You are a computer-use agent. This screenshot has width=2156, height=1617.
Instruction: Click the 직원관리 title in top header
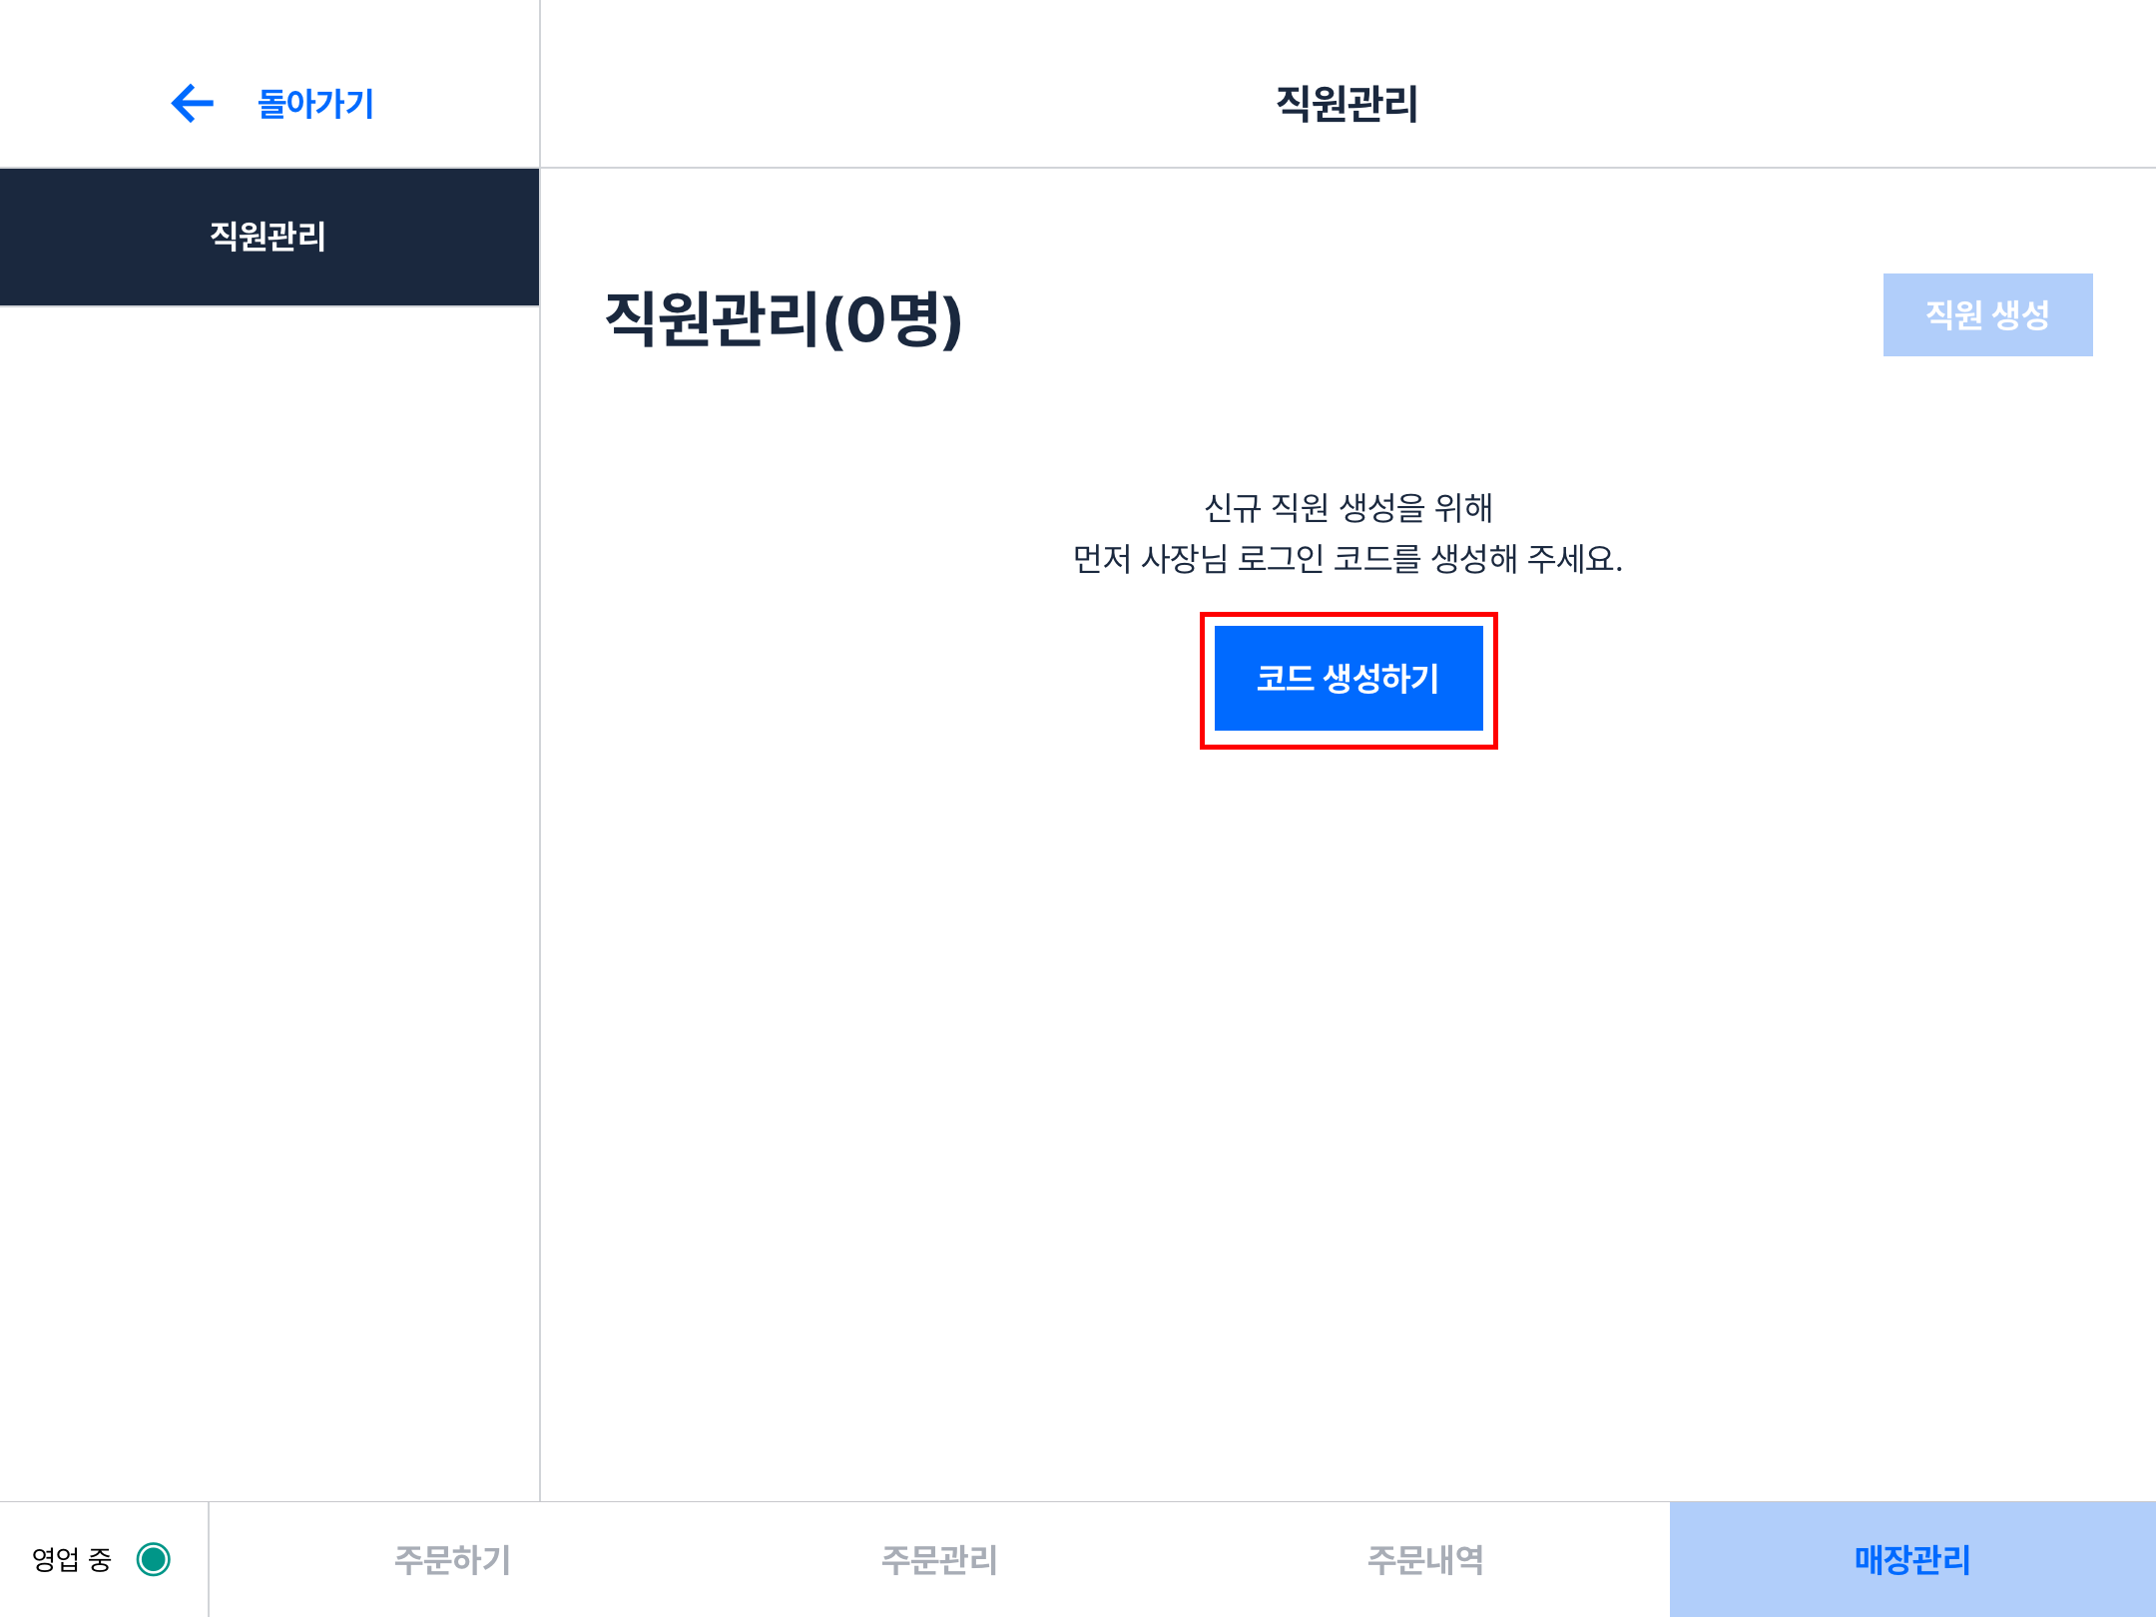pos(1347,104)
